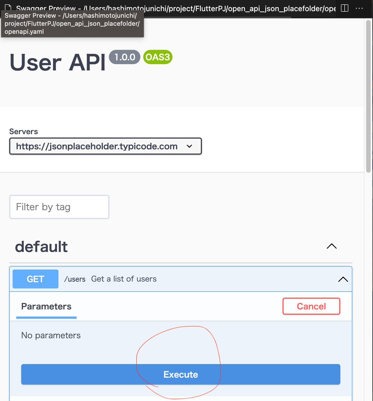Viewport: 373px width, 401px height.
Task: Click the 'default' tag heading
Action: click(41, 247)
